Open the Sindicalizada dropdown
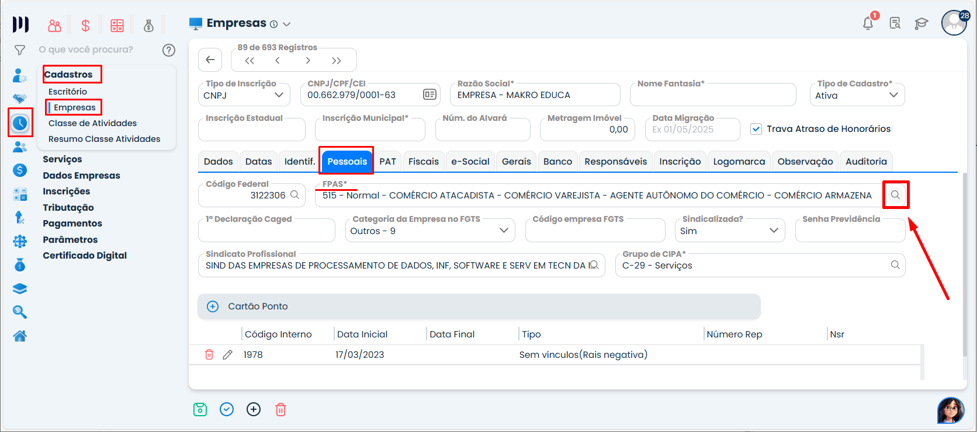Viewport: 977px width, 432px height. [729, 231]
